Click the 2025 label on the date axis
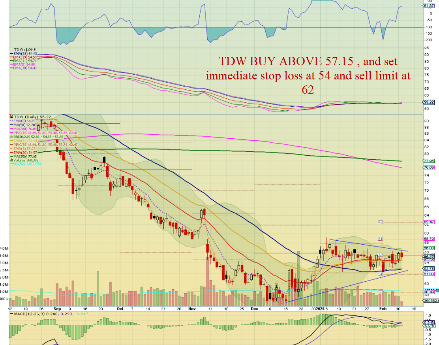Viewport: 439px width, 345px height. click(320, 309)
